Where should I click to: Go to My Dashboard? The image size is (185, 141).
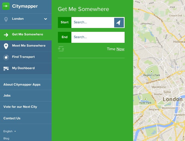pyautogui.click(x=23, y=68)
